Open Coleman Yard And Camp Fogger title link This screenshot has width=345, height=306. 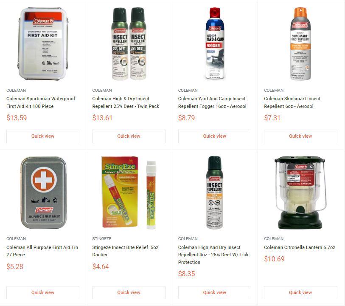click(x=212, y=102)
